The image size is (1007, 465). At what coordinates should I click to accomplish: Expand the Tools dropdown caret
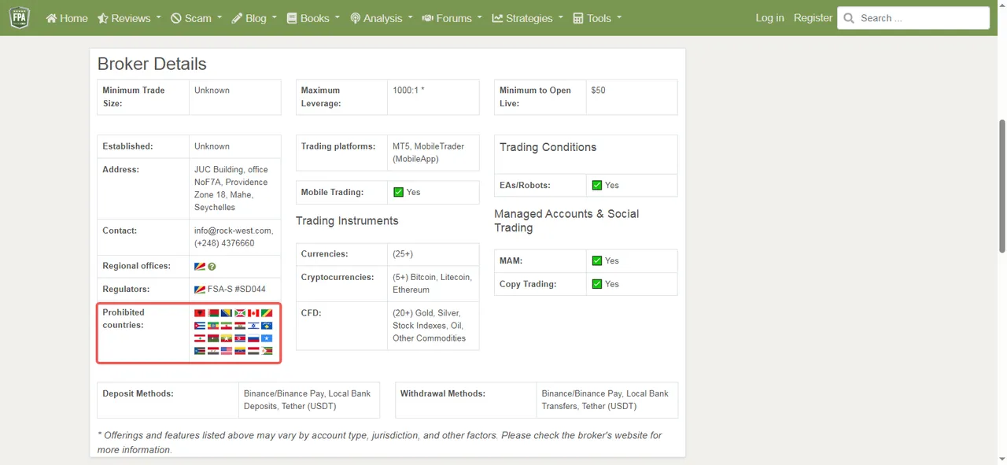[619, 17]
